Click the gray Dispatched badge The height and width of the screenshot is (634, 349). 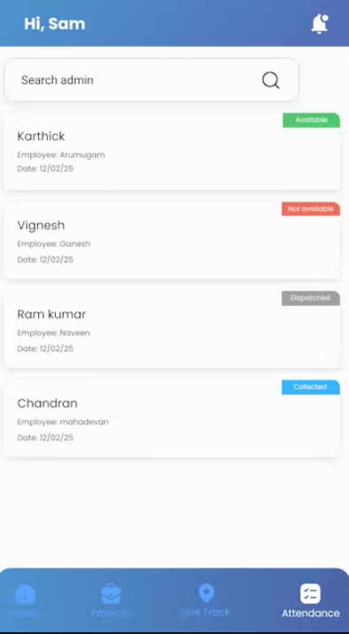[311, 298]
